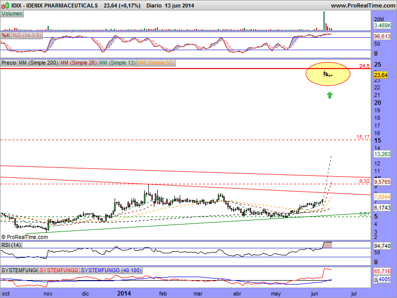397x298 pixels.
Task: Click the www.ProRealTime.com link at top
Action: point(363,5)
